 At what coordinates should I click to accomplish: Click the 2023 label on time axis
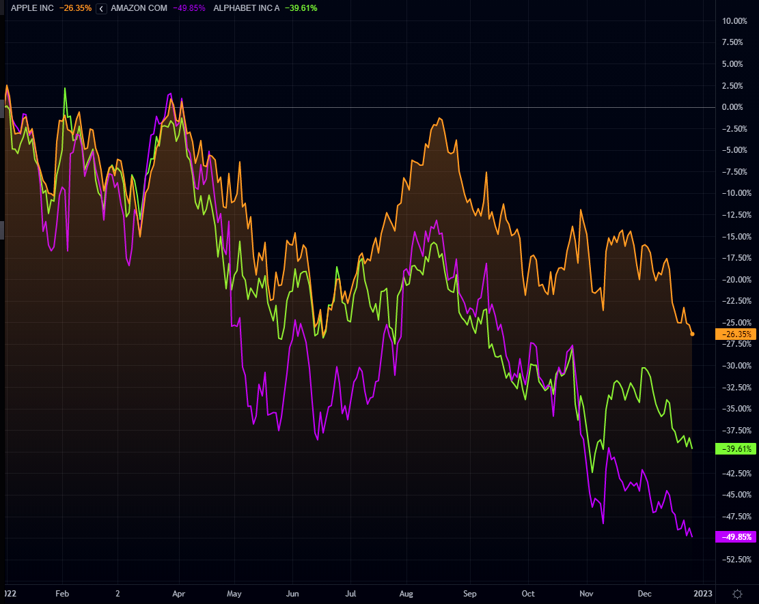pyautogui.click(x=703, y=593)
